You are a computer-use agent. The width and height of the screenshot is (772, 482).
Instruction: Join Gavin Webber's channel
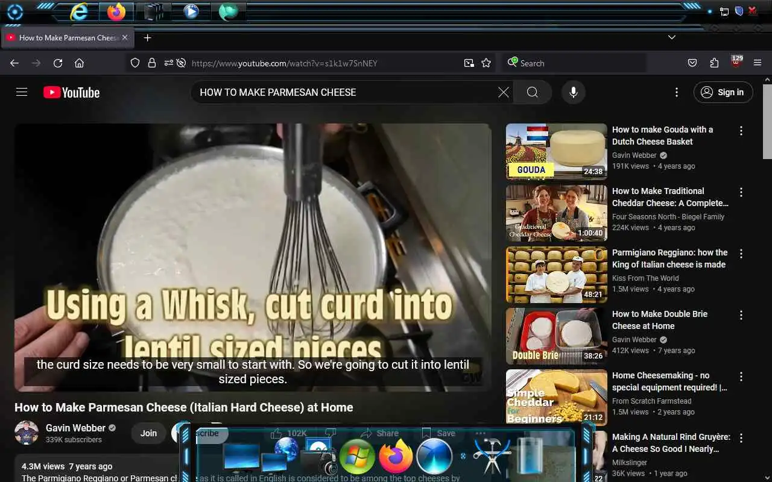coord(148,433)
